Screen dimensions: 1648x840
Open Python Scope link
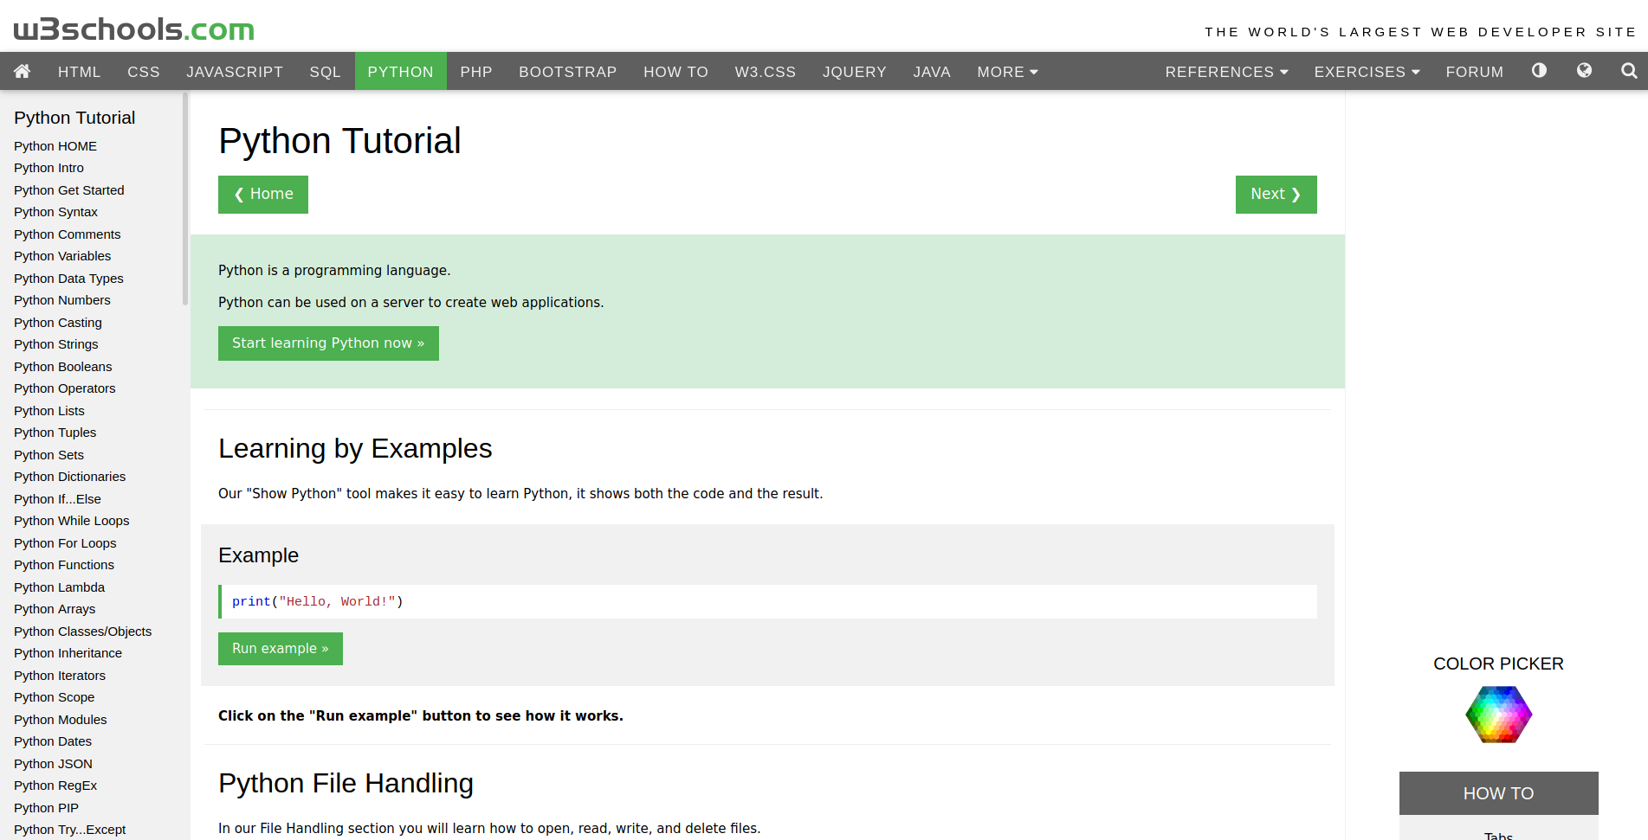click(55, 697)
